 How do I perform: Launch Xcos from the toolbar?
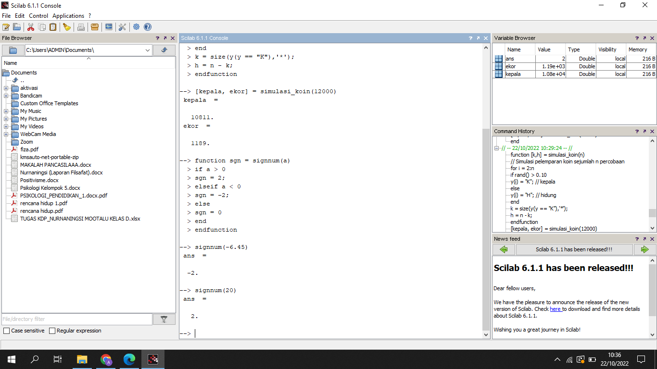click(x=109, y=27)
